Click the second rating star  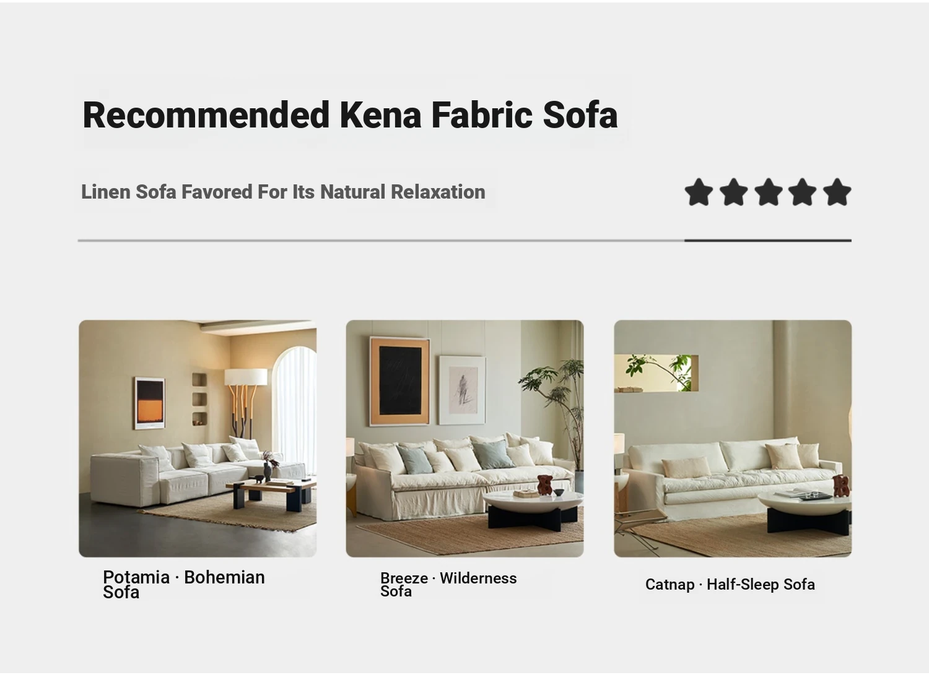point(733,192)
